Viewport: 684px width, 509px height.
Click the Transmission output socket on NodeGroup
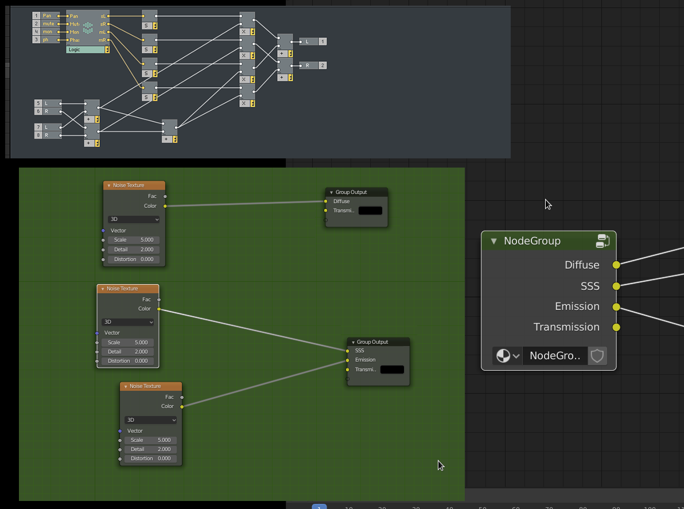[x=616, y=327]
